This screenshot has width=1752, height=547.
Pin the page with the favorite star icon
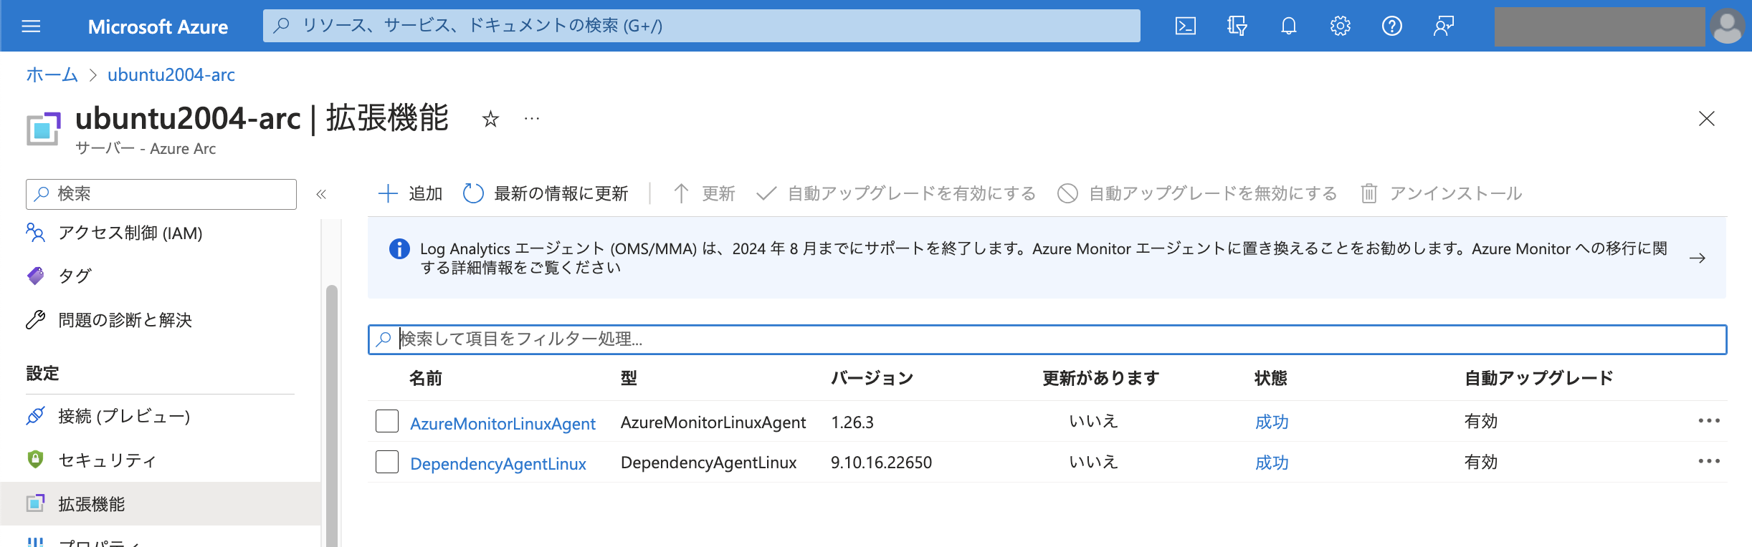click(490, 119)
